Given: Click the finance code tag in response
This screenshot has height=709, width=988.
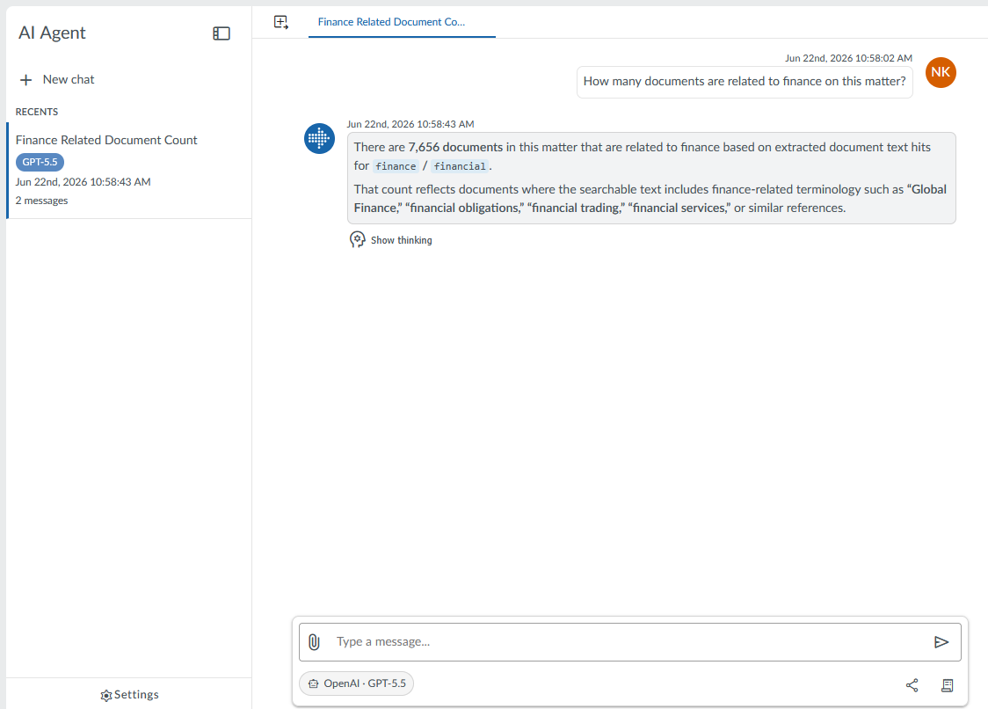Looking at the screenshot, I should [396, 166].
